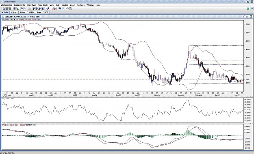Image resolution: width=254 pixels, height=154 pixels.
Task: Click the Java Applet Window status text
Action: pos(8,153)
